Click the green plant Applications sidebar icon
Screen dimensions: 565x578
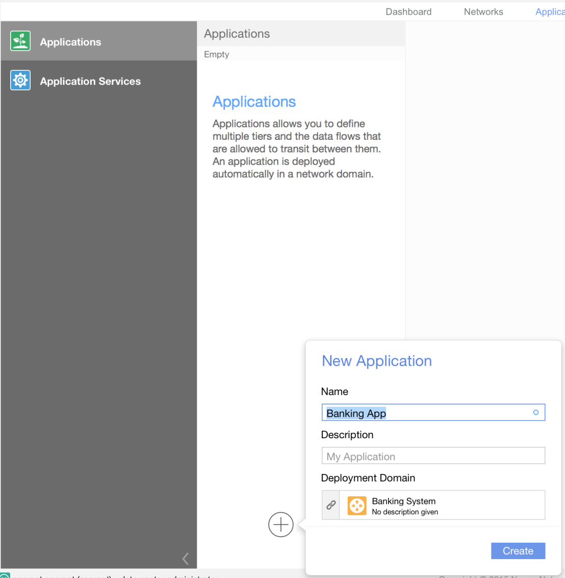point(20,41)
